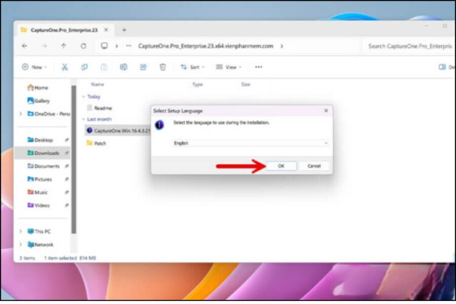Go up one folder level
The image size is (456, 304).
pyautogui.click(x=63, y=46)
